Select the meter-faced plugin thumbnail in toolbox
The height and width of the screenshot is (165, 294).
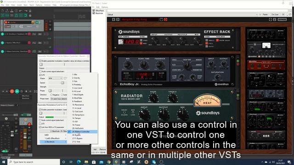click(x=266, y=49)
